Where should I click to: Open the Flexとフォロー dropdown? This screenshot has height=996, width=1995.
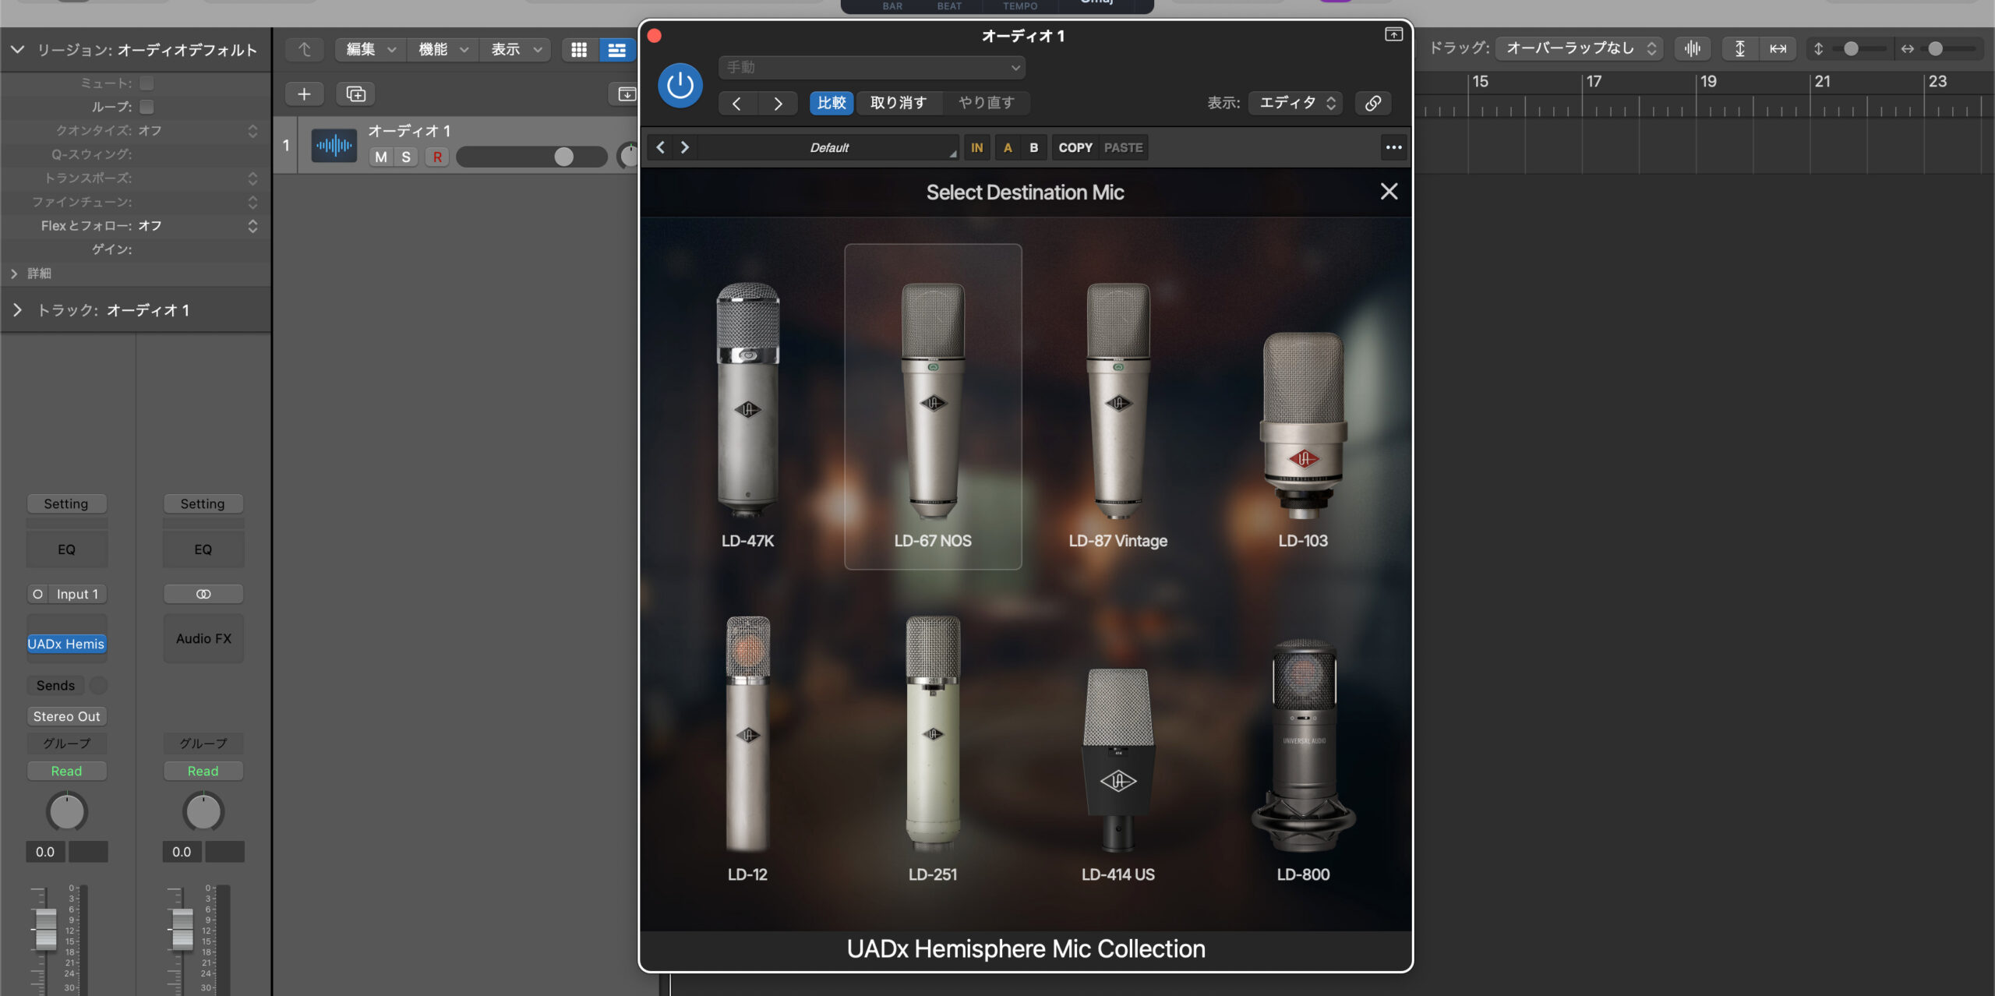coord(252,226)
